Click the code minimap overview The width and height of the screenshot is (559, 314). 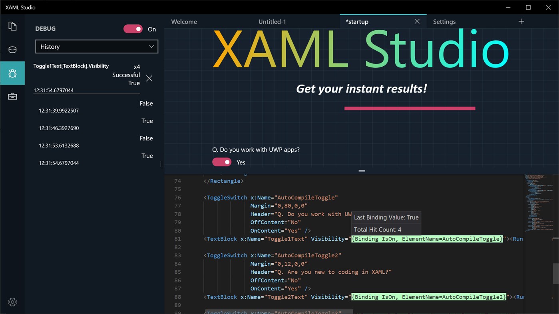[538, 203]
